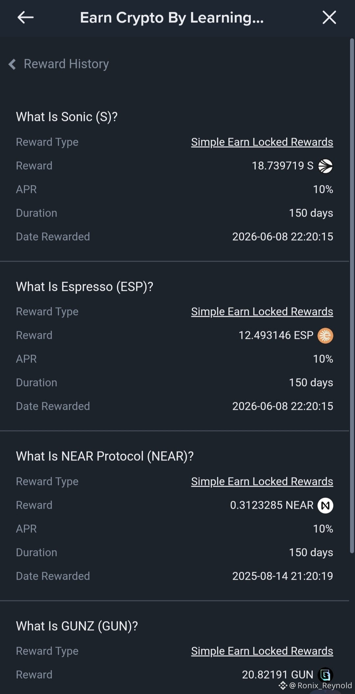Click the Reward History heading text

pos(66,64)
